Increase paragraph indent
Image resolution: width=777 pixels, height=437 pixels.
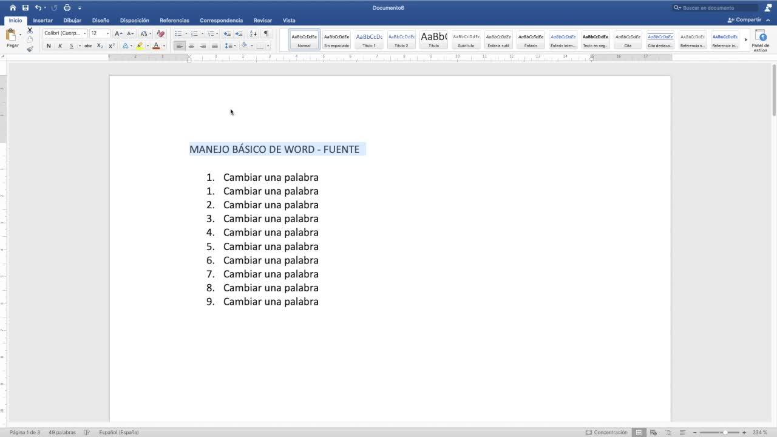239,33
